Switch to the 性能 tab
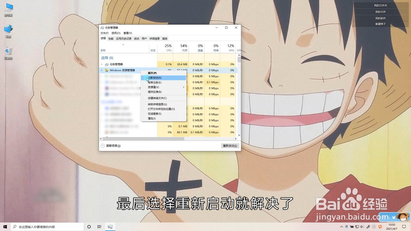Viewport: 411px width, 231px height. [111, 39]
